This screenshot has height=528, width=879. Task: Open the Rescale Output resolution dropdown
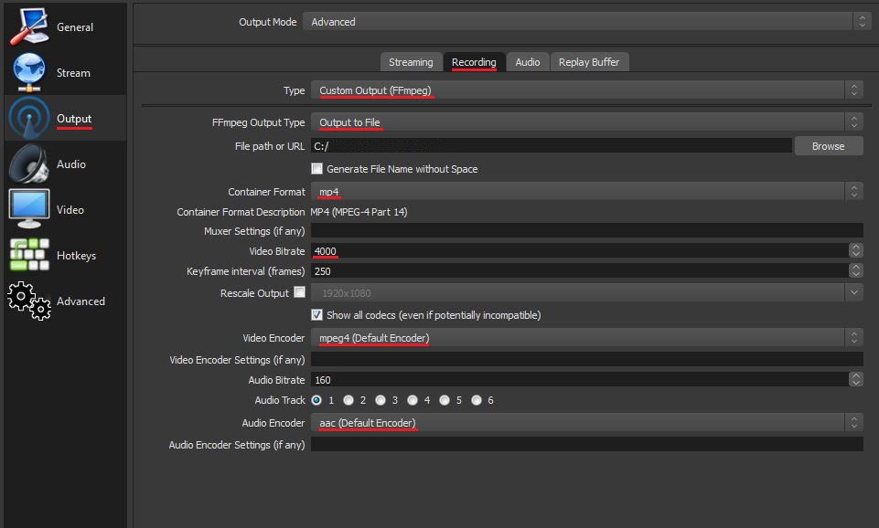point(587,293)
